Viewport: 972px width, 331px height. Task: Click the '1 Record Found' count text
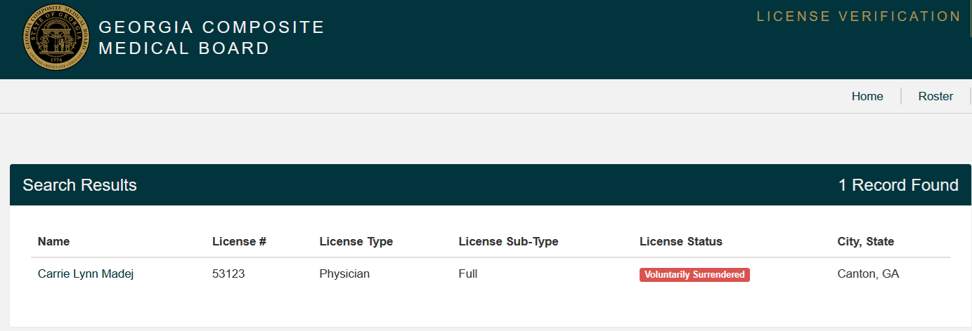point(898,185)
